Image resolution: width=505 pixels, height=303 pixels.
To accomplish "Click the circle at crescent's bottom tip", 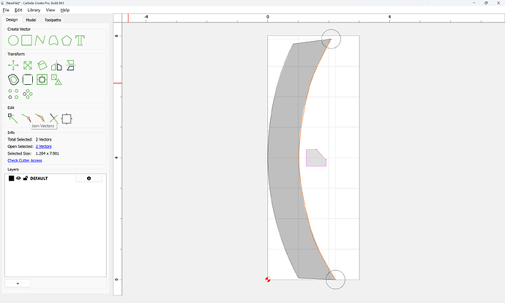I will click(336, 280).
